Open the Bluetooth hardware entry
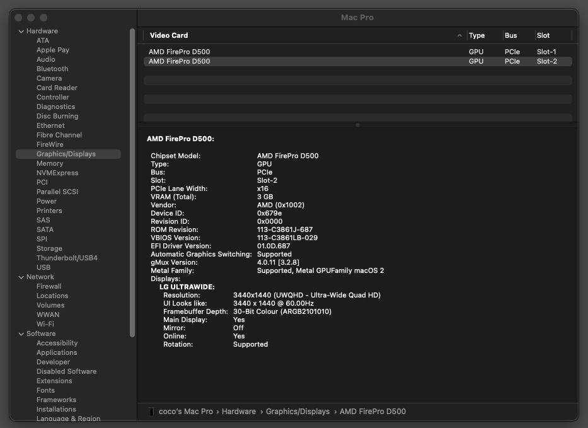588x428 pixels. click(52, 69)
